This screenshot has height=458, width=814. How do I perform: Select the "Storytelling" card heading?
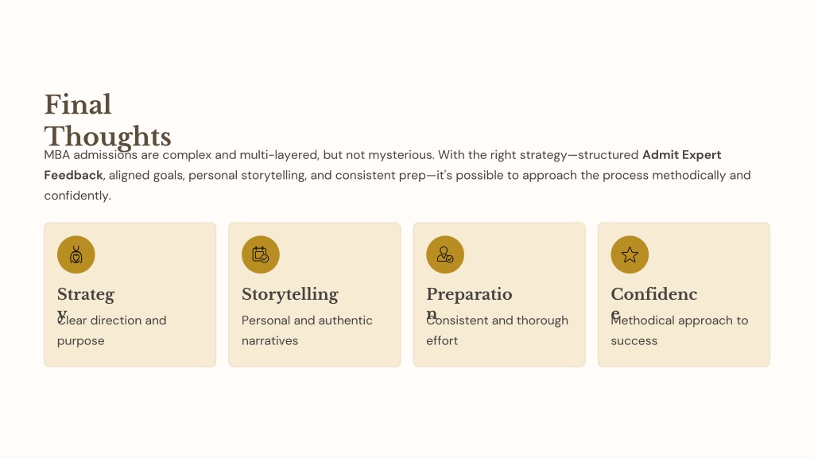290,294
